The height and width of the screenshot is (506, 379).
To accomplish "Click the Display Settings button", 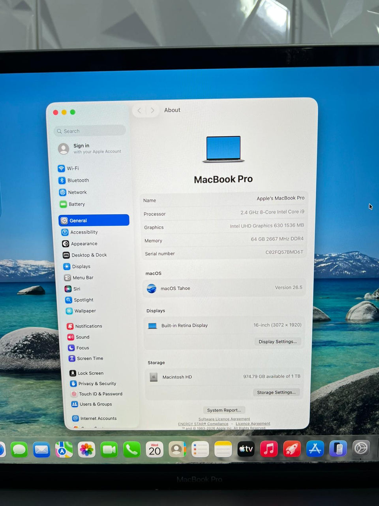I will [278, 342].
